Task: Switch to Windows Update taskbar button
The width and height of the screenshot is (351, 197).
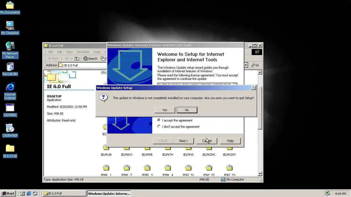Action: click(109, 193)
